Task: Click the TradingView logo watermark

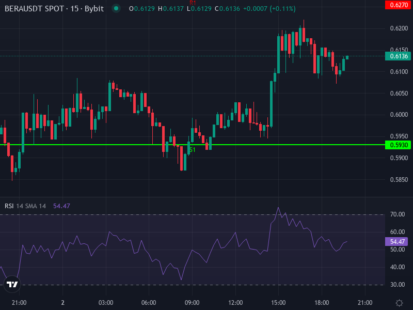Action: coord(11,284)
